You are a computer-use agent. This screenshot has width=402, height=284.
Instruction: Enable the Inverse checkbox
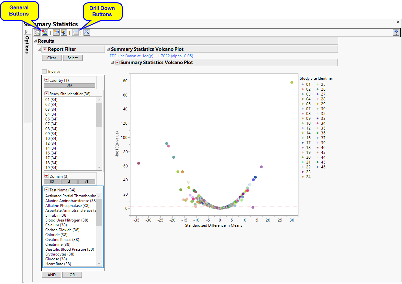click(44, 72)
